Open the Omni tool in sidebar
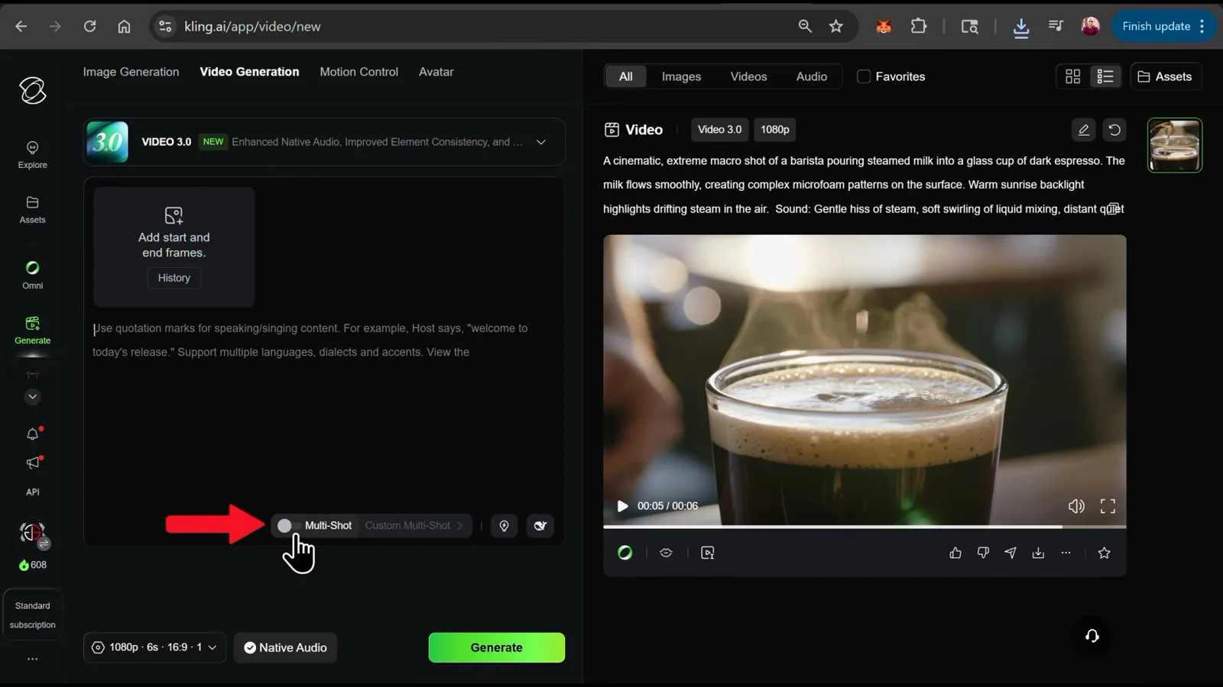 [x=32, y=275]
